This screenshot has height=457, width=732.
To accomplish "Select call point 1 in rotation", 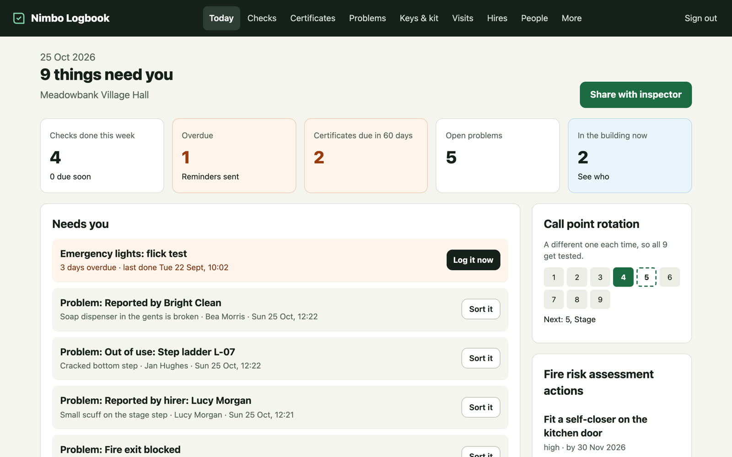I will pos(554,277).
